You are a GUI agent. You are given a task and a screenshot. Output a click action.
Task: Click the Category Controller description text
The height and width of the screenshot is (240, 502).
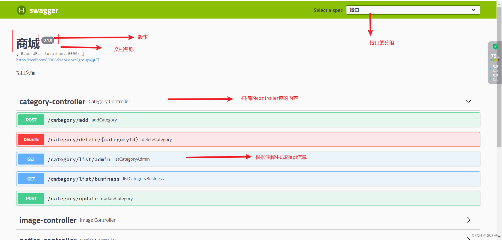pos(109,102)
